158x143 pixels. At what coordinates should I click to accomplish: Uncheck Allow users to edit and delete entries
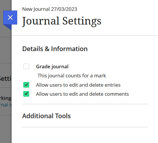(26, 85)
